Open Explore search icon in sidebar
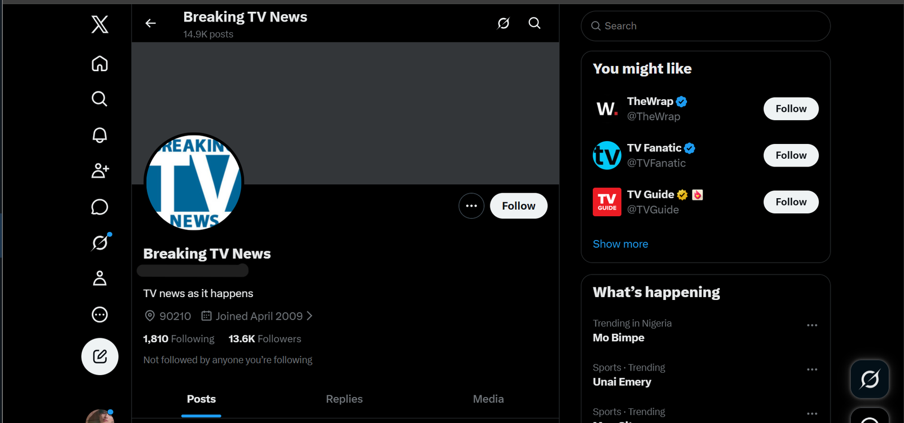The height and width of the screenshot is (423, 904). (100, 99)
